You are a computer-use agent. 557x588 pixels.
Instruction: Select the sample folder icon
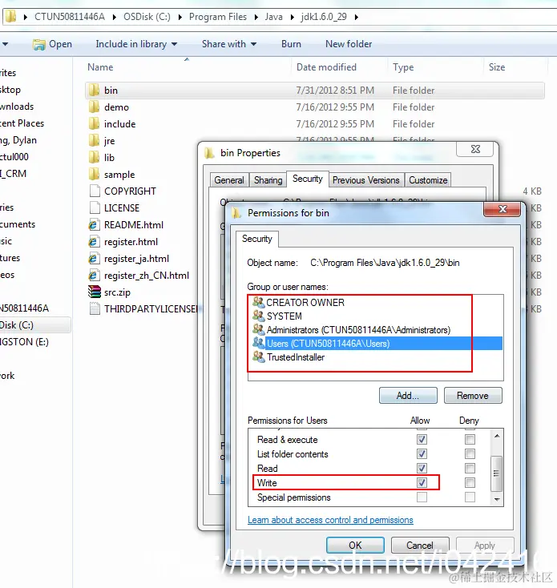[x=94, y=175]
